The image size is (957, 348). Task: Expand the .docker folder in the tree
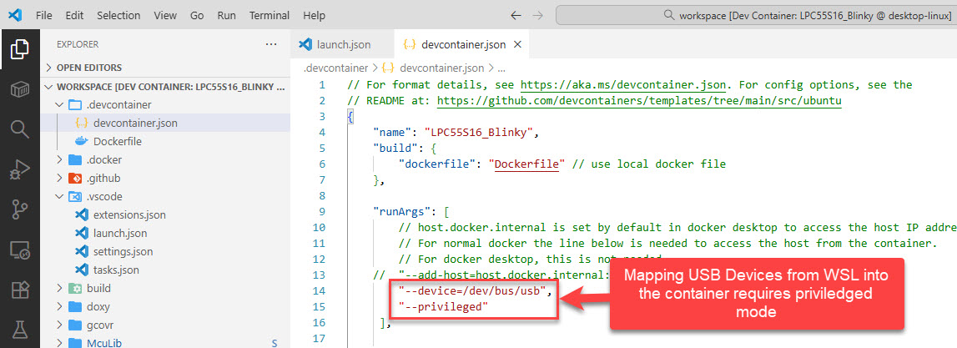click(x=103, y=159)
